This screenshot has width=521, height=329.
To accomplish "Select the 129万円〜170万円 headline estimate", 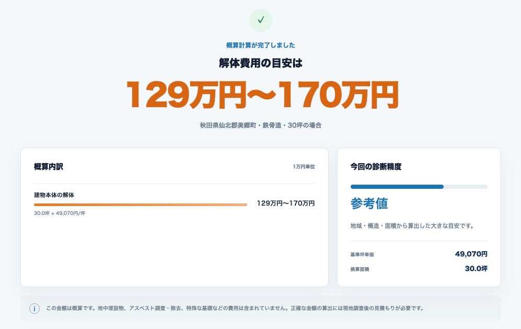I will [x=262, y=95].
